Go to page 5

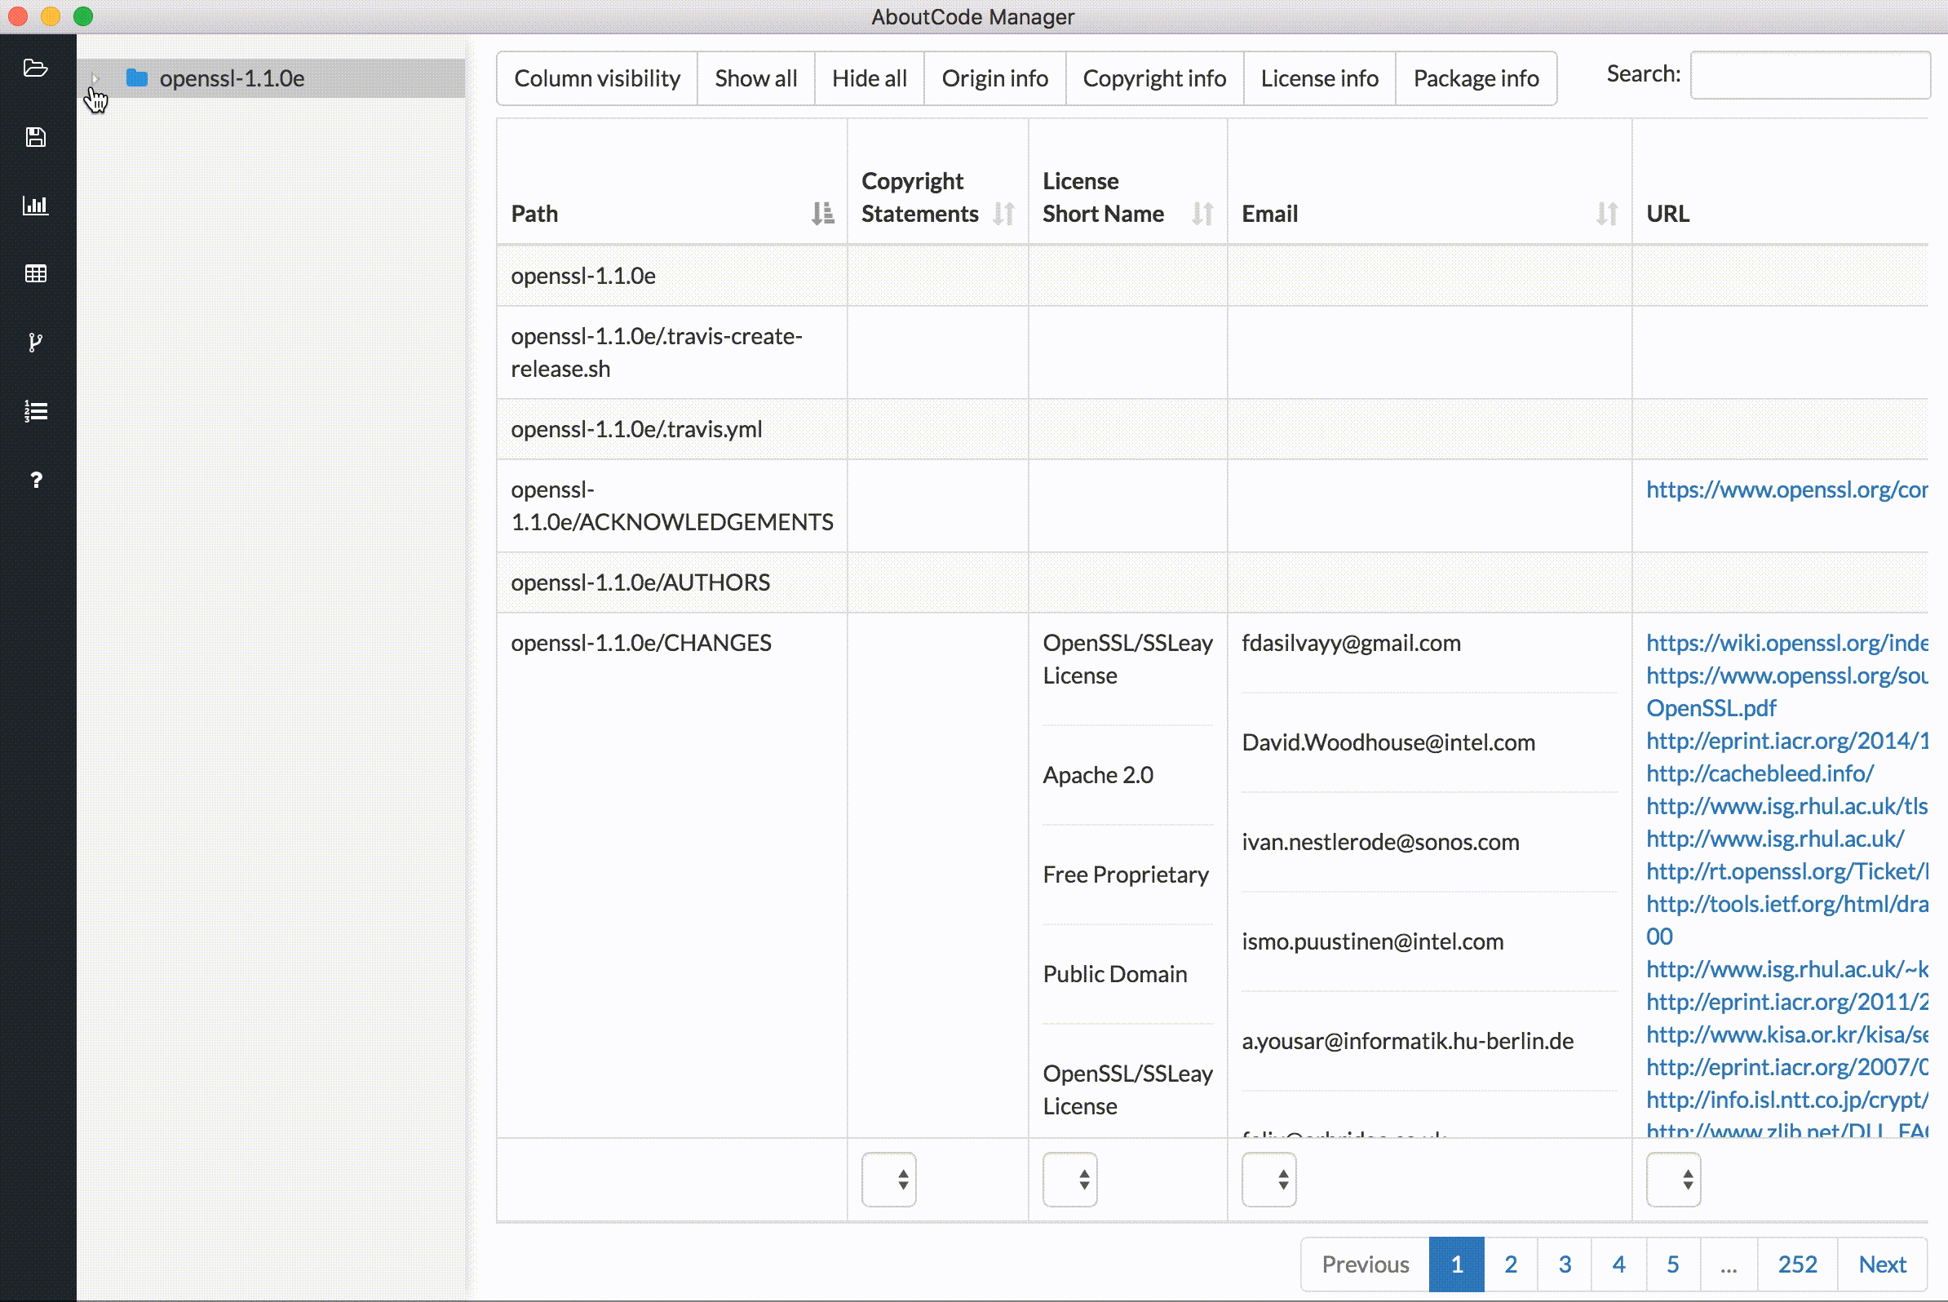click(x=1673, y=1264)
